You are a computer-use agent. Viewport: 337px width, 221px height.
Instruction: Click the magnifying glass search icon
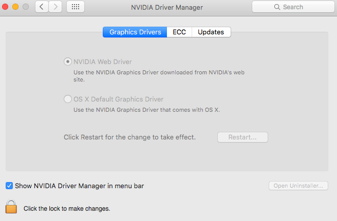tap(277, 7)
